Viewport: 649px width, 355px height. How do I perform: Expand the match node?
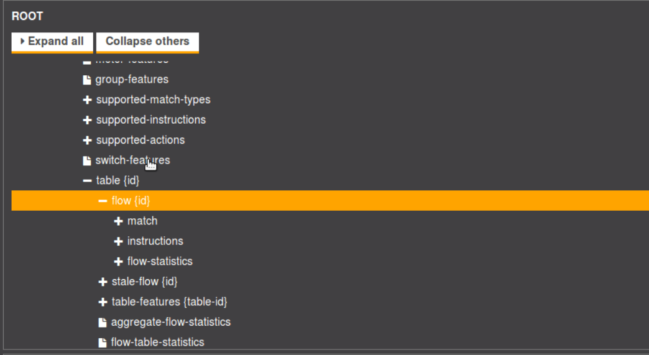(118, 221)
